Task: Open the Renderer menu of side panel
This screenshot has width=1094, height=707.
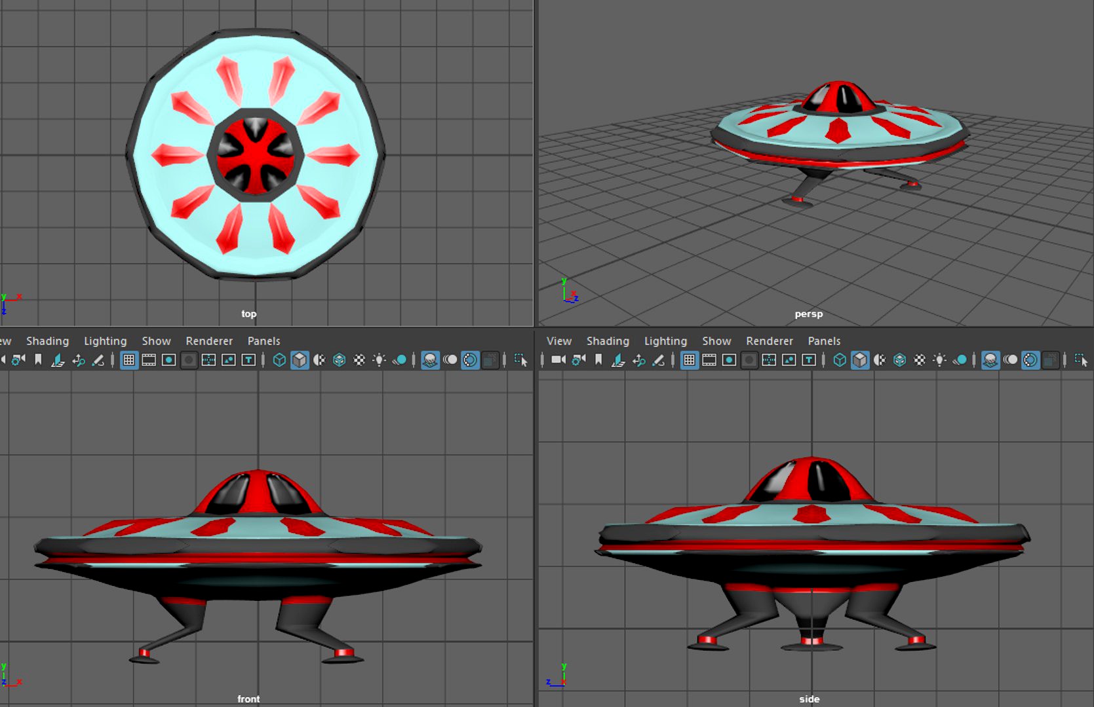Action: pyautogui.click(x=770, y=341)
